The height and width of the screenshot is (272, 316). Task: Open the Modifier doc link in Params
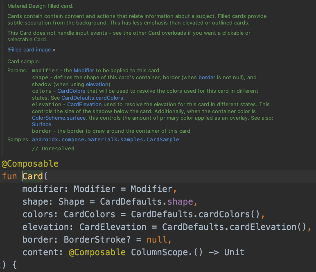coord(84,71)
